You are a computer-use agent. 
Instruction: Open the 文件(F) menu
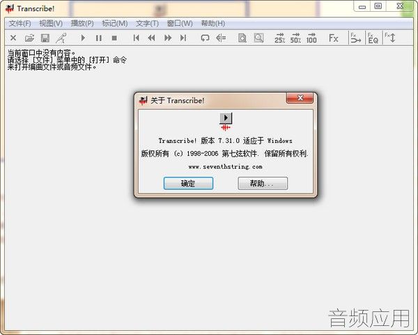click(20, 24)
